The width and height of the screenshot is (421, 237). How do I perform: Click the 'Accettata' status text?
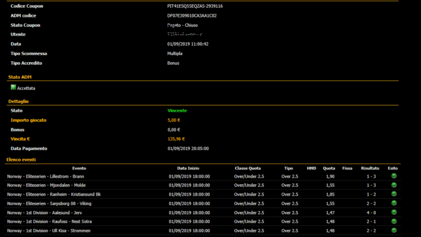26,88
